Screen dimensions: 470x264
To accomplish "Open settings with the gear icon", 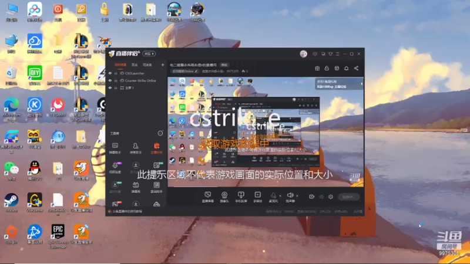I will coord(331,197).
